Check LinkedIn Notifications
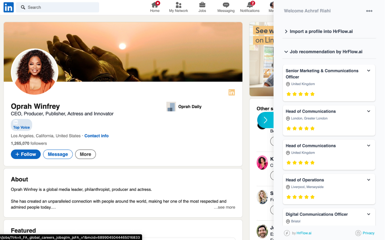 [x=250, y=7]
